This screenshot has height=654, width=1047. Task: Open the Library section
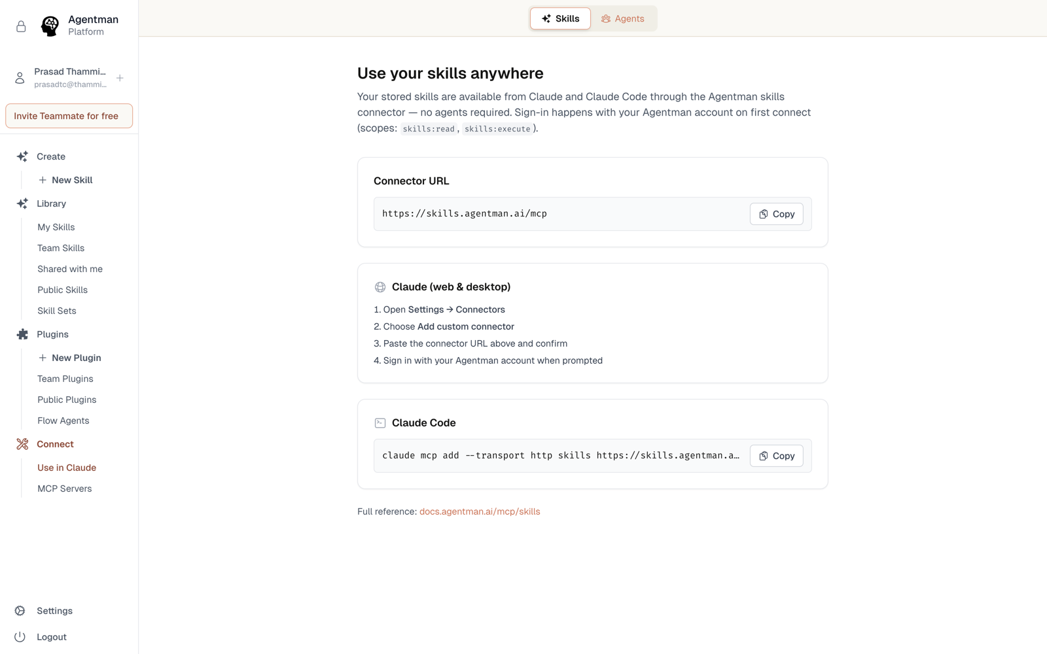[52, 203]
